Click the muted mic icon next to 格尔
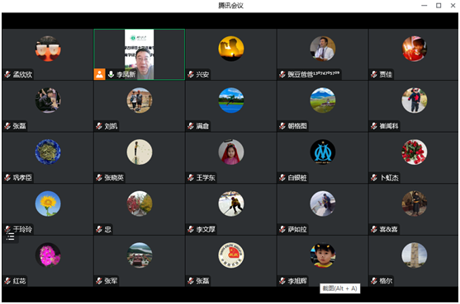This screenshot has width=460, height=304. (374, 281)
